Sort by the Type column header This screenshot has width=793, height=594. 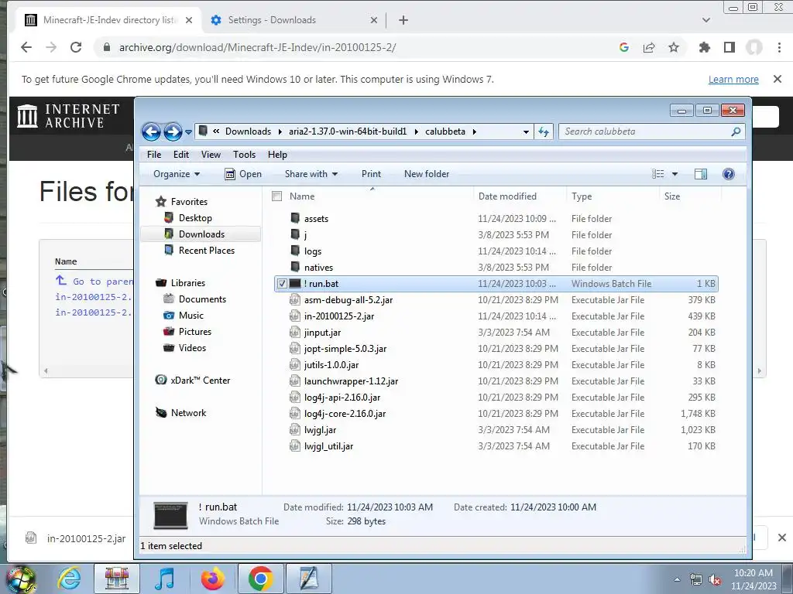click(x=582, y=196)
